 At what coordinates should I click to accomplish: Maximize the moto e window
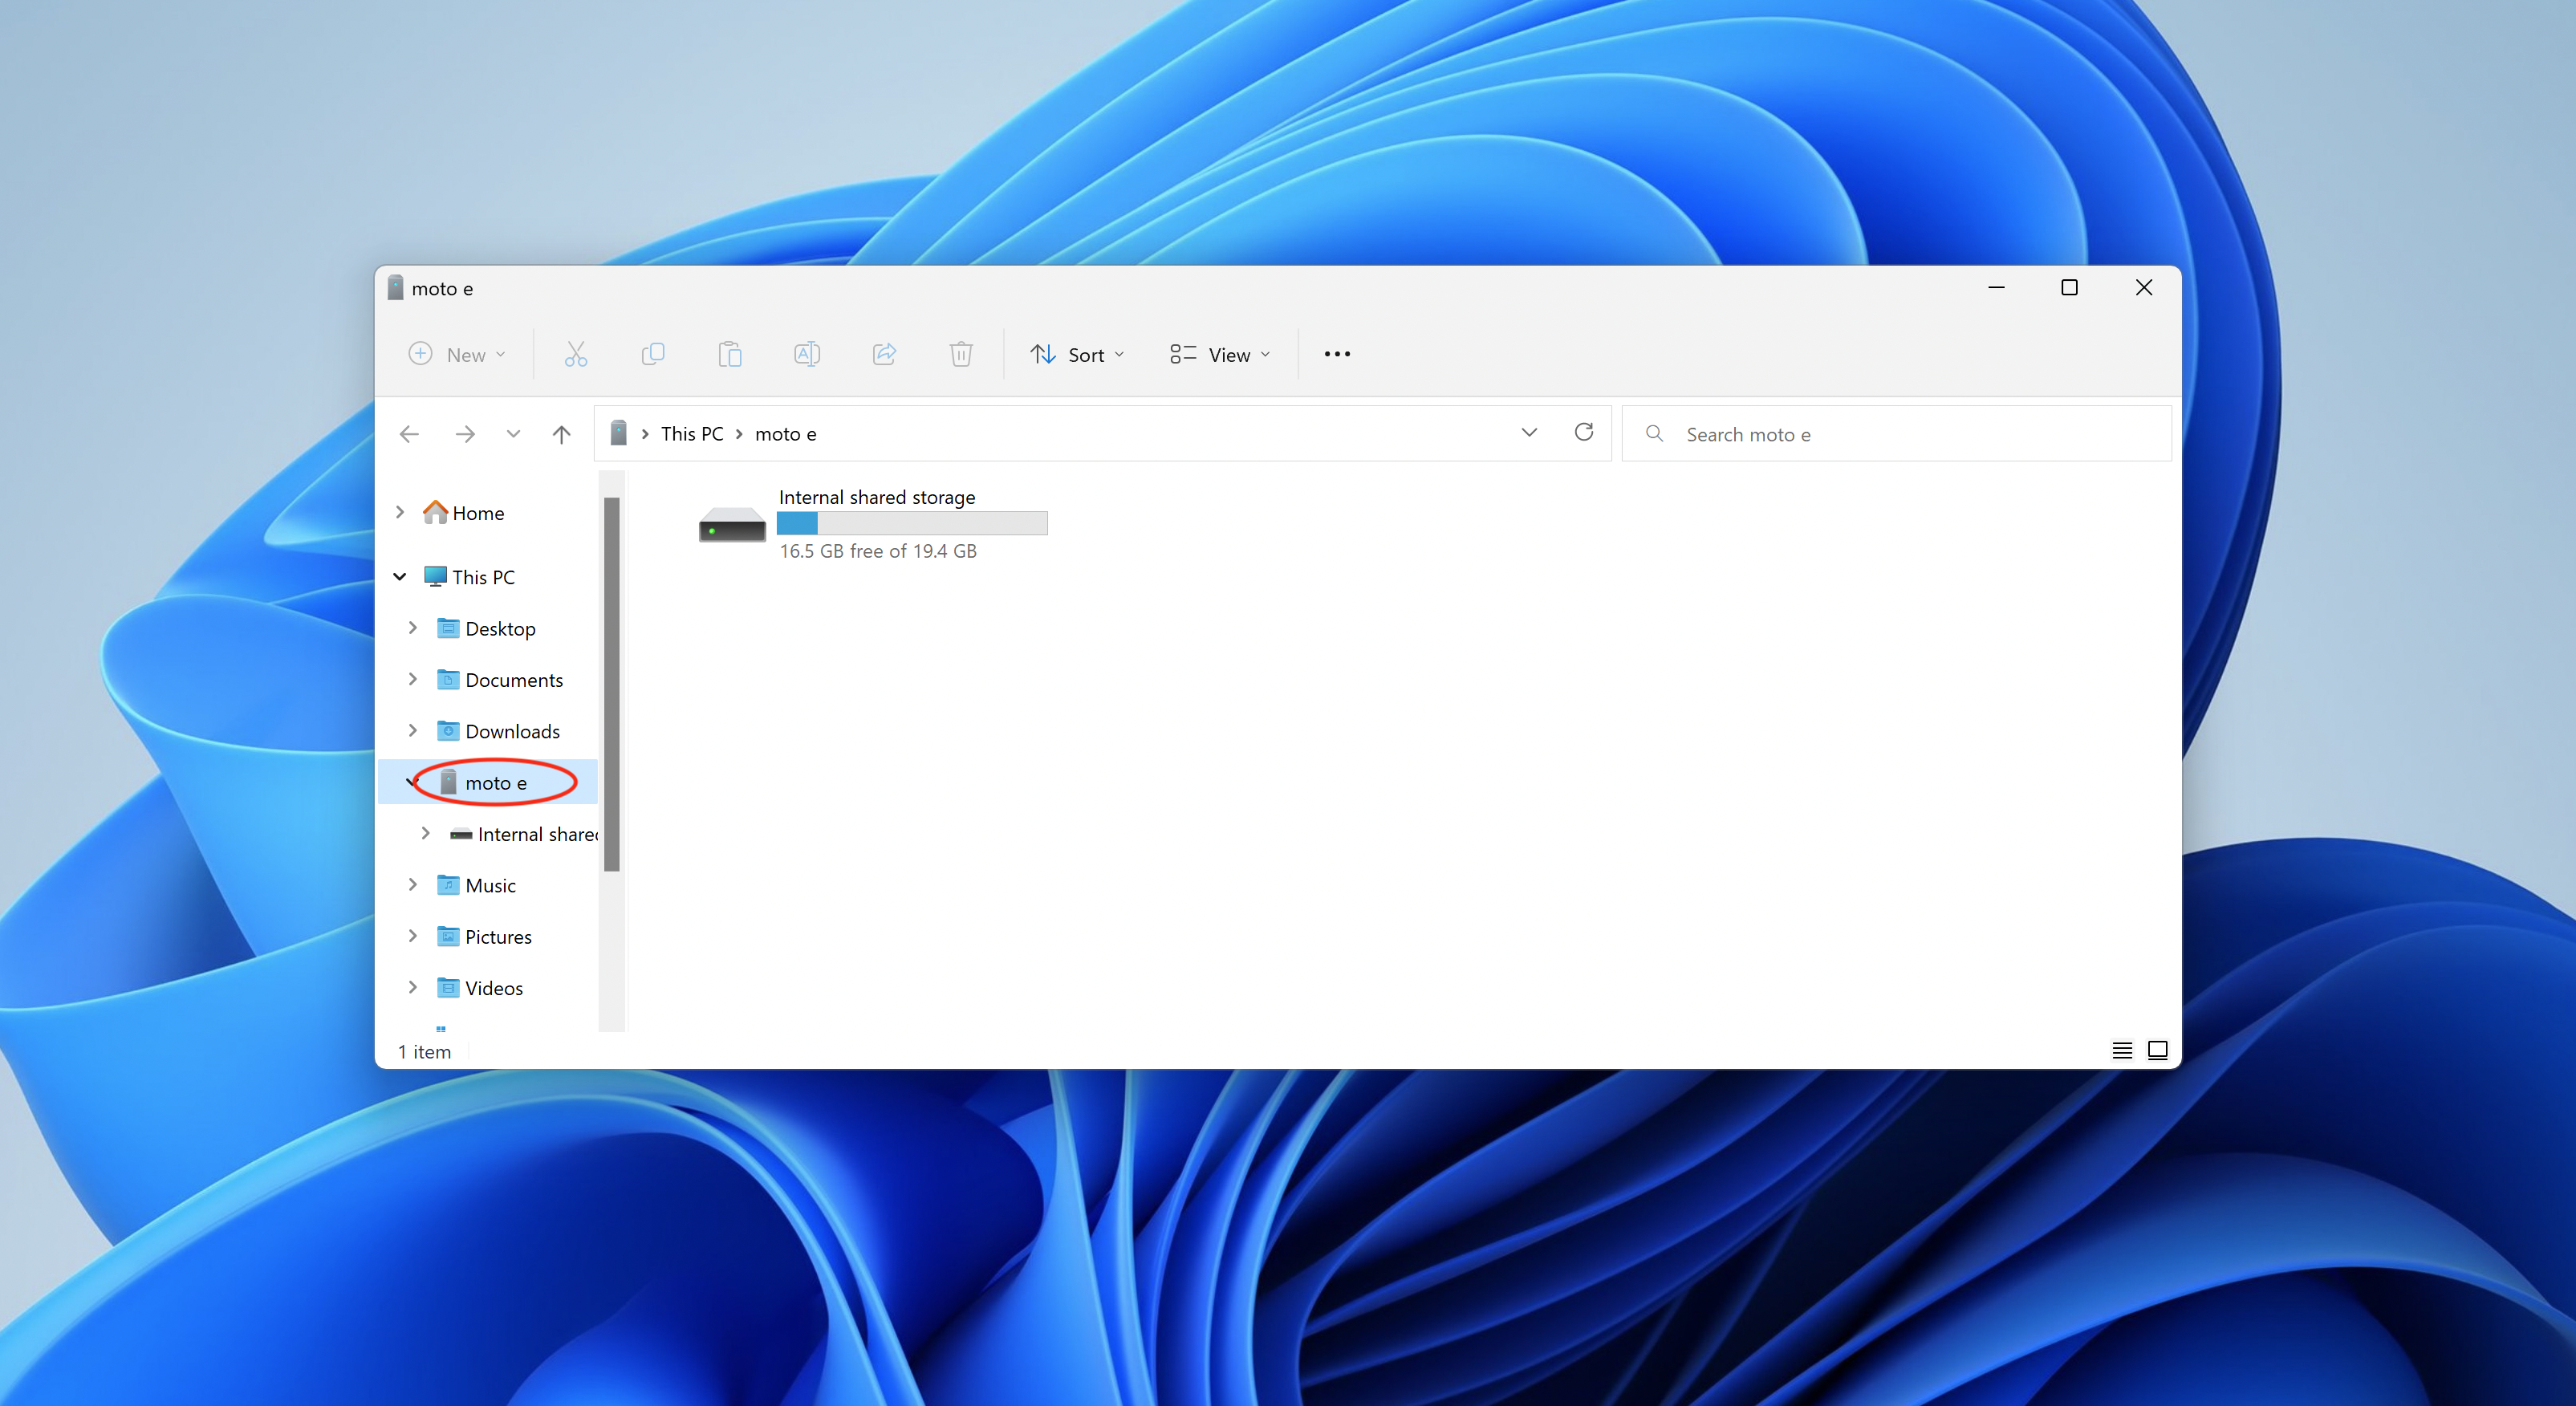pos(2070,288)
